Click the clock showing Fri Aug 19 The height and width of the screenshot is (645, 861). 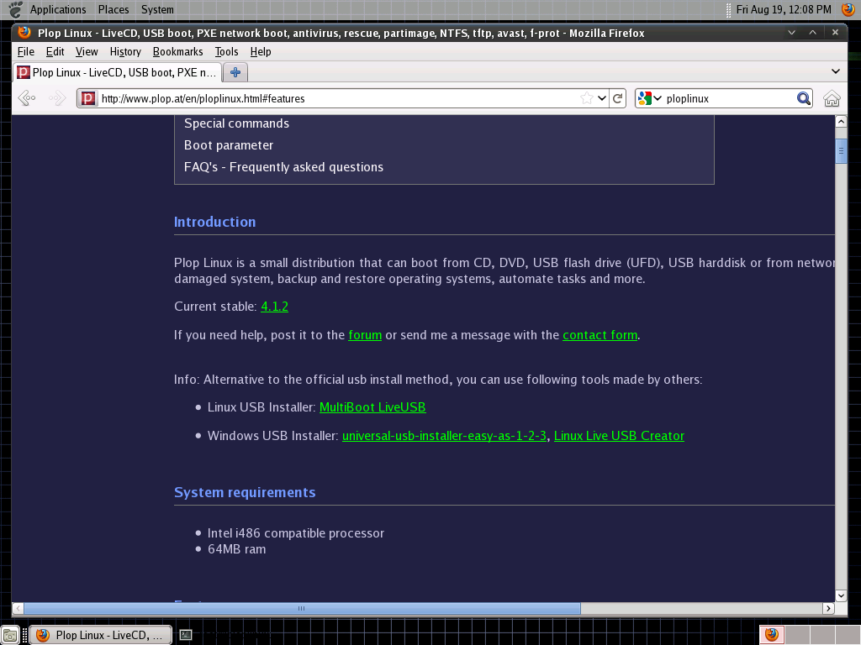pos(784,9)
